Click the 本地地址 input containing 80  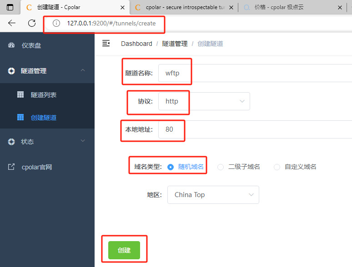click(255, 129)
